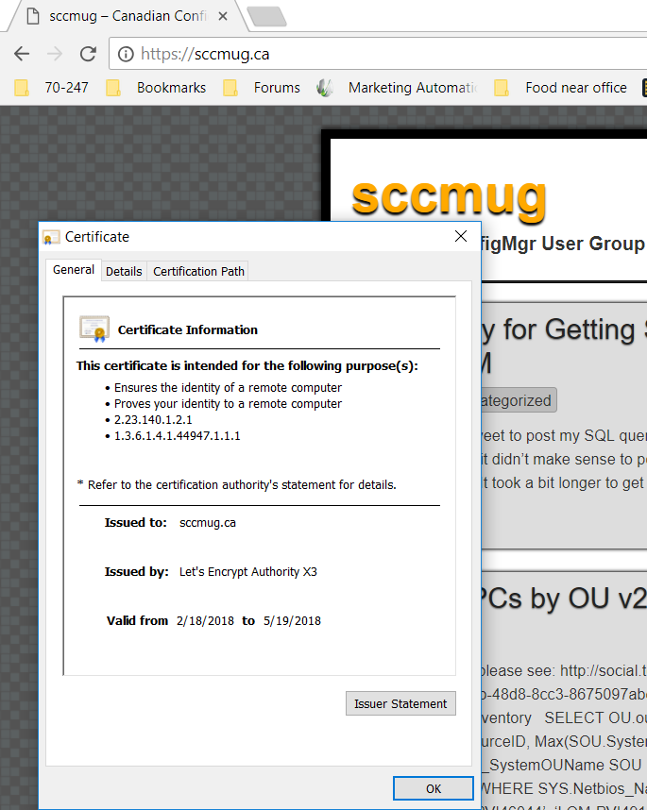The height and width of the screenshot is (810, 647).
Task: Click the 70-247 bookmark label
Action: (66, 88)
